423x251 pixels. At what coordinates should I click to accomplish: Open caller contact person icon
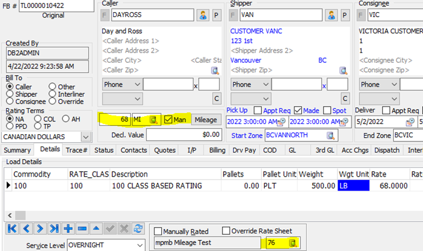[x=203, y=15]
